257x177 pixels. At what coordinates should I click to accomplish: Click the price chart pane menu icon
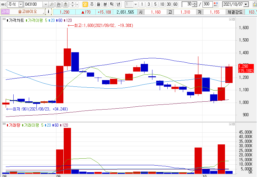click(4, 19)
